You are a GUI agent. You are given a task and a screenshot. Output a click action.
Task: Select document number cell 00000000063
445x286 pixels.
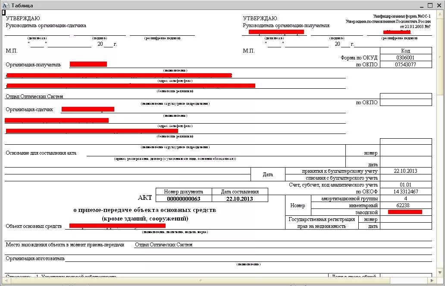(x=184, y=199)
